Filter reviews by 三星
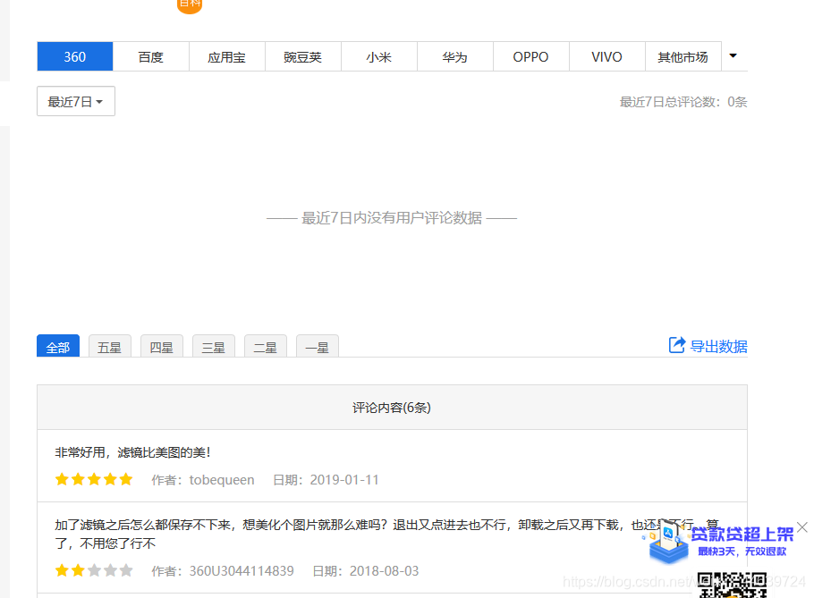This screenshot has width=814, height=598. click(214, 347)
